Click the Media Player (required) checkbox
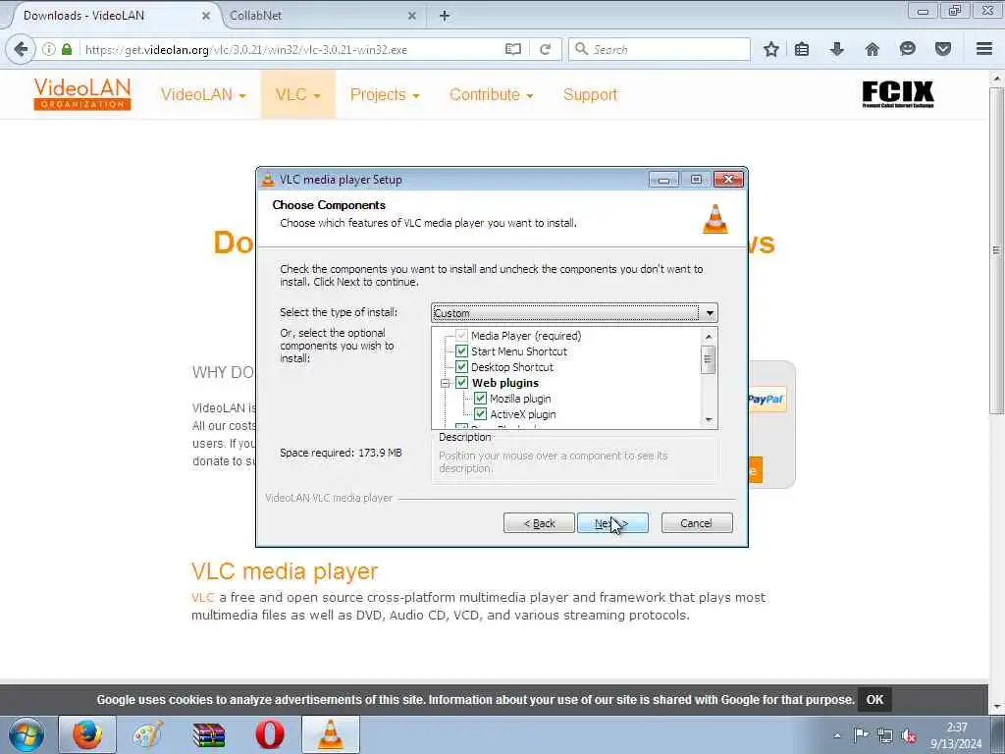This screenshot has width=1005, height=754. [x=461, y=336]
